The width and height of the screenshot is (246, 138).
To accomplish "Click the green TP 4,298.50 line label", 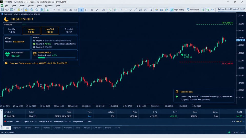I will click(227, 23).
